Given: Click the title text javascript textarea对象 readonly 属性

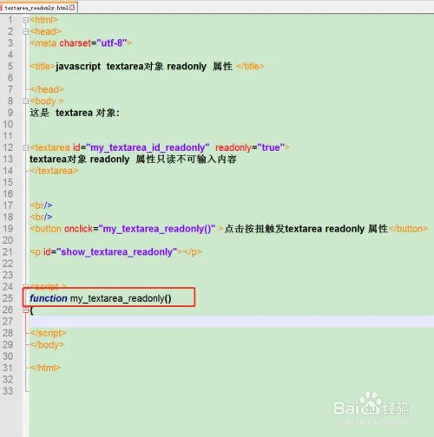Looking at the screenshot, I should click(144, 66).
